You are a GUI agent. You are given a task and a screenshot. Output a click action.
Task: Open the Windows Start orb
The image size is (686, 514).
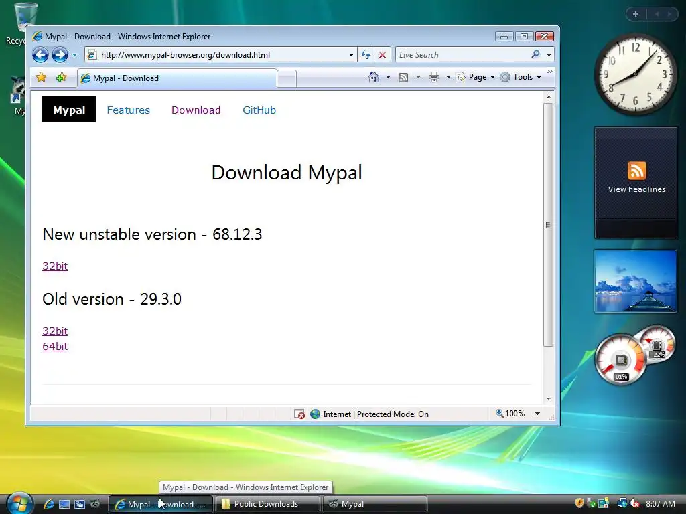point(19,503)
